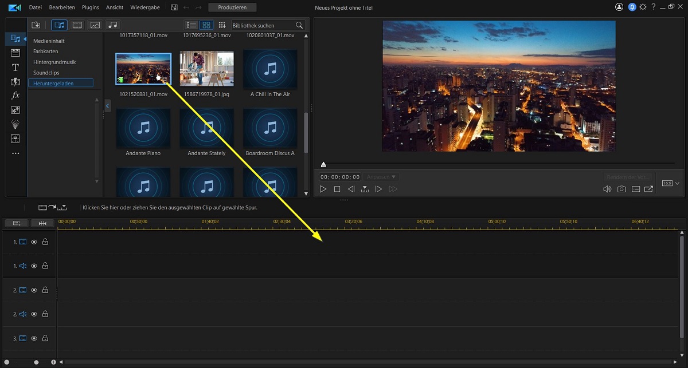The image size is (688, 368).
Task: Click the preview volume speaker icon
Action: click(607, 189)
